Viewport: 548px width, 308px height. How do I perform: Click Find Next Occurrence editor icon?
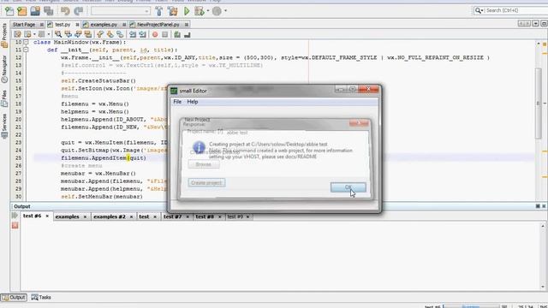coord(78,34)
